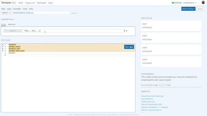Open the Named Placeholders ($X) example
The image size is (207, 116).
pyautogui.click(x=151, y=104)
